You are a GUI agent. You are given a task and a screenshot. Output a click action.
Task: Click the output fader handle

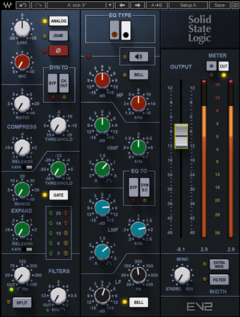pos(181,136)
